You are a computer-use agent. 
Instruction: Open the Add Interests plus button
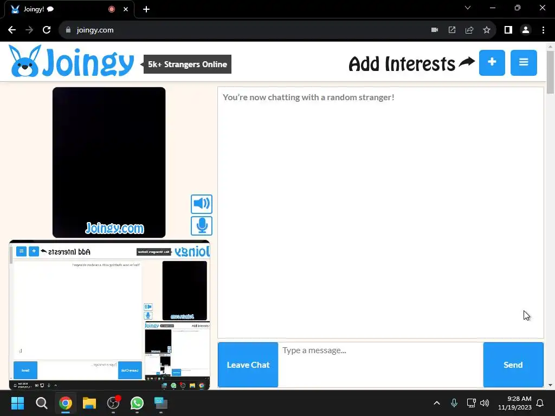coord(492,63)
